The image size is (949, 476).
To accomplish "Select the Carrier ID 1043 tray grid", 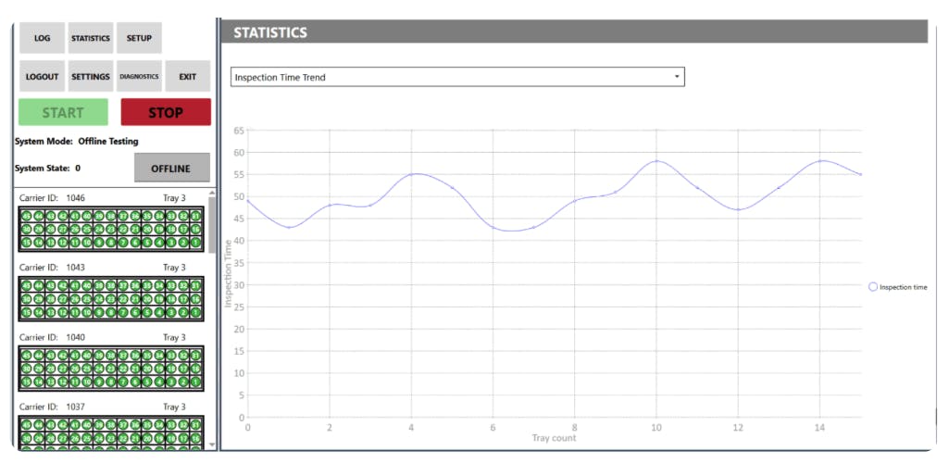I will pyautogui.click(x=110, y=299).
